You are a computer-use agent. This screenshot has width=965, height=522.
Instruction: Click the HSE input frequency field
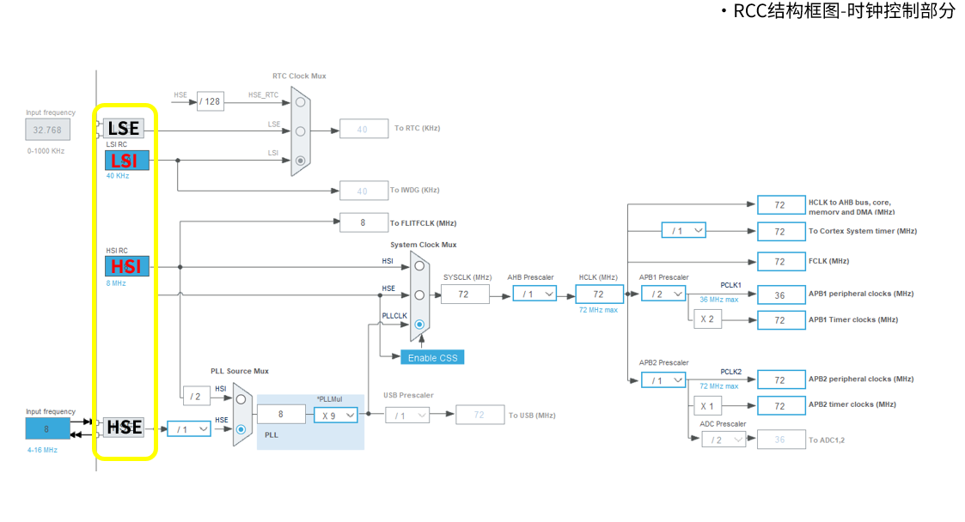pyautogui.click(x=47, y=428)
